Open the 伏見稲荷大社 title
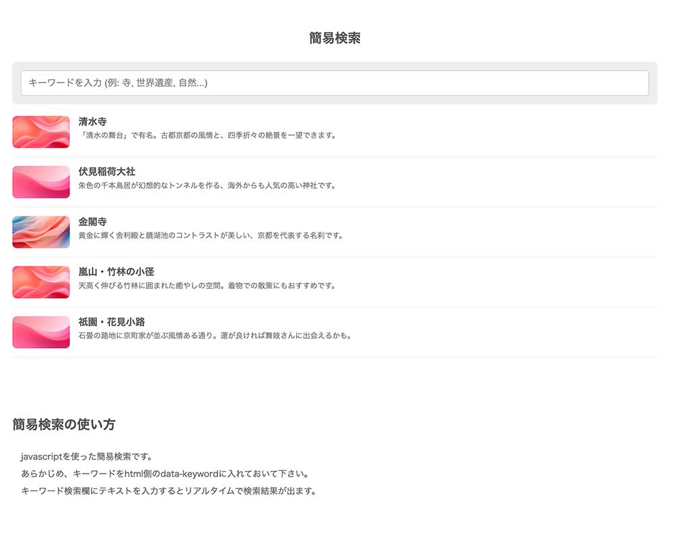This screenshot has height=559, width=673. 107,172
